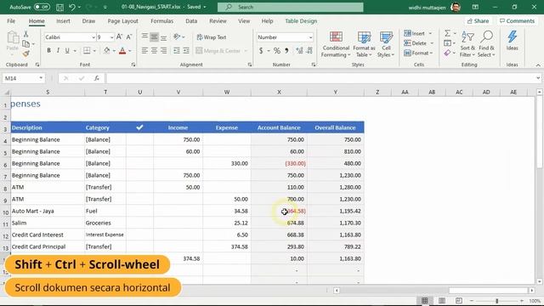Click the AutoSum sigma icon
This screenshot has width=544, height=306.
click(x=448, y=33)
